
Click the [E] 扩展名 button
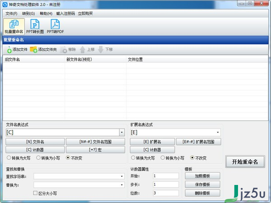(152, 142)
